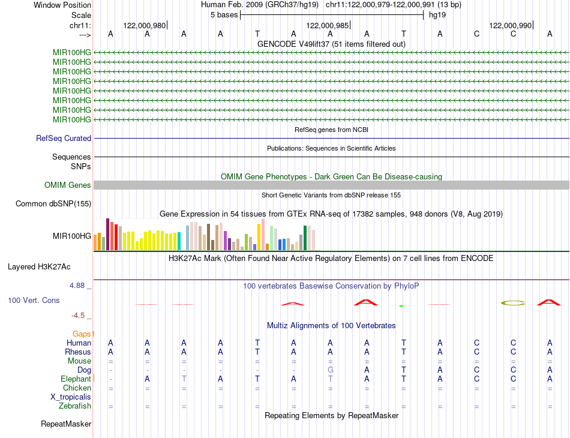Click the purple bar in GTEx expression chart
Screen dimensions: 570x438
(226, 241)
